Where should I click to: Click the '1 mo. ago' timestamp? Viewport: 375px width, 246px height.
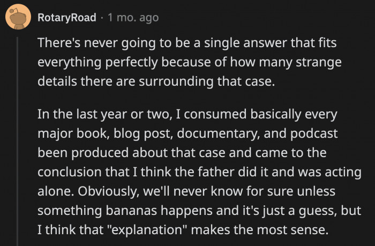point(133,18)
